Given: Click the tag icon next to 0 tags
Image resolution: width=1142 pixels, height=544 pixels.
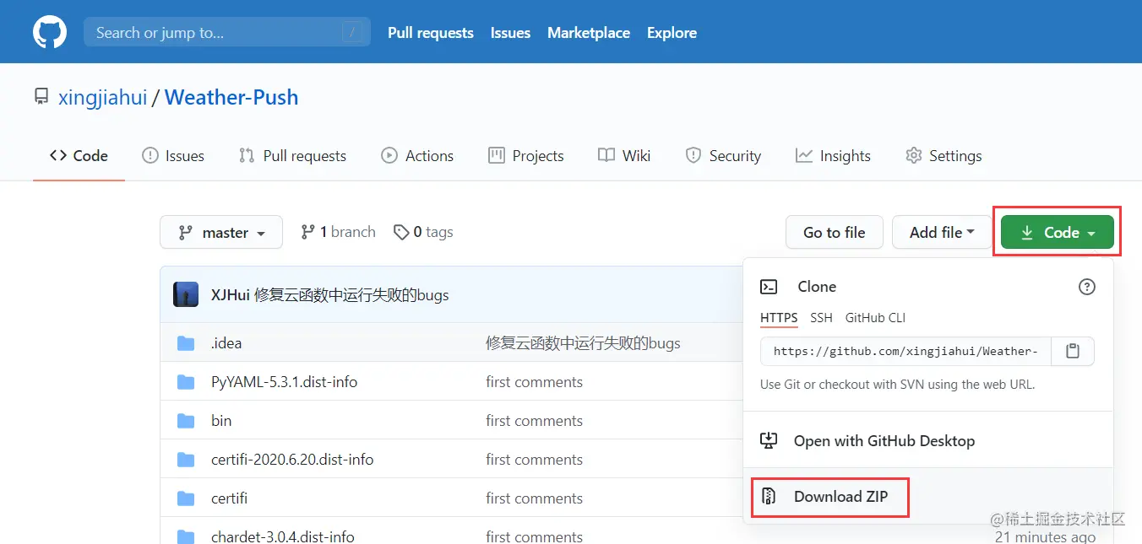Looking at the screenshot, I should coord(401,232).
